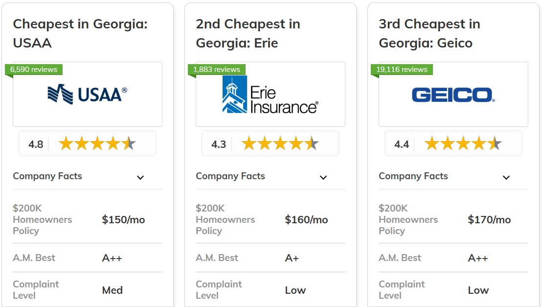The height and width of the screenshot is (307, 542).
Task: Click the last star in Geico's rating
Action: pyautogui.click(x=495, y=143)
